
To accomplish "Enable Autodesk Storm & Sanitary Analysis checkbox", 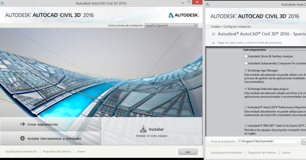I will coord(246,56).
